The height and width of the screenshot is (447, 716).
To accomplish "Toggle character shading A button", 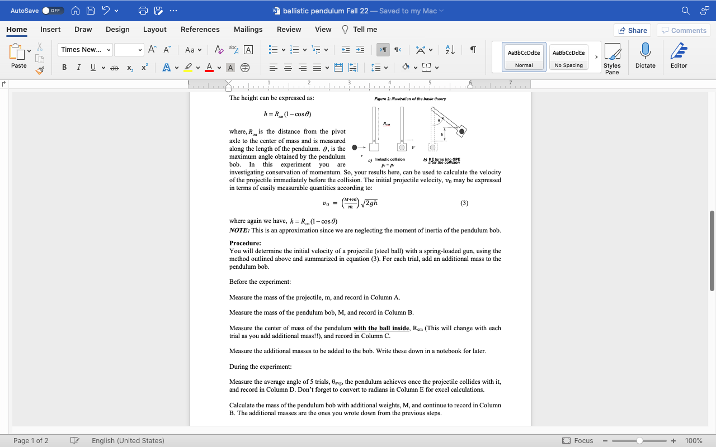I will click(x=230, y=68).
